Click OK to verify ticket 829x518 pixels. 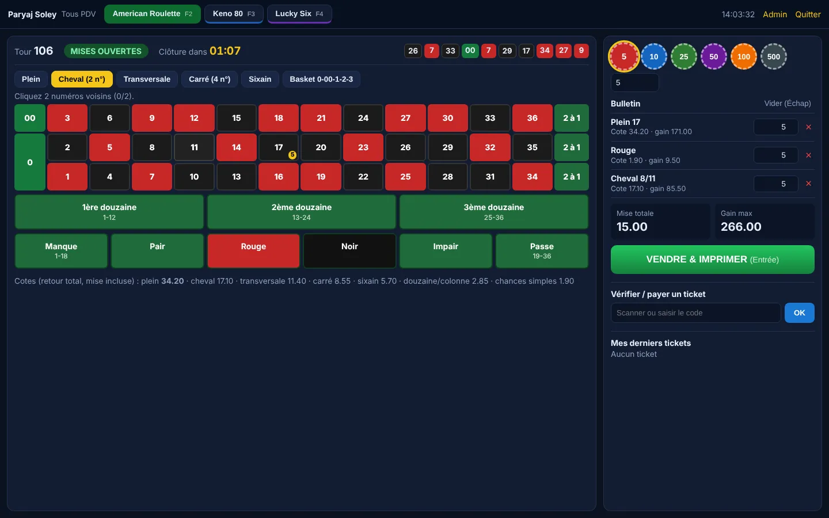point(800,313)
